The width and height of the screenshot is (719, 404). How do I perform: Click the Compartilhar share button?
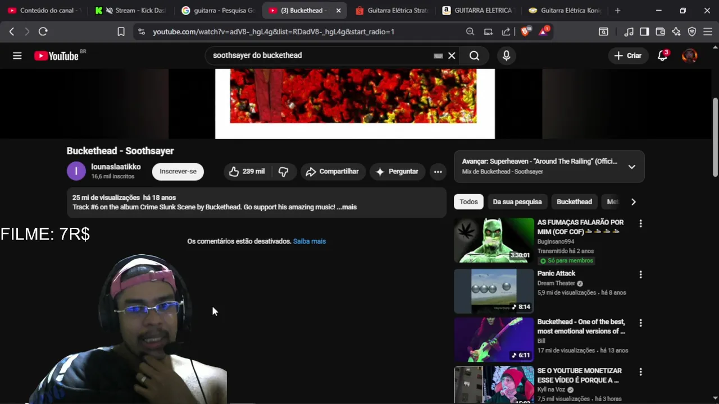[332, 172]
